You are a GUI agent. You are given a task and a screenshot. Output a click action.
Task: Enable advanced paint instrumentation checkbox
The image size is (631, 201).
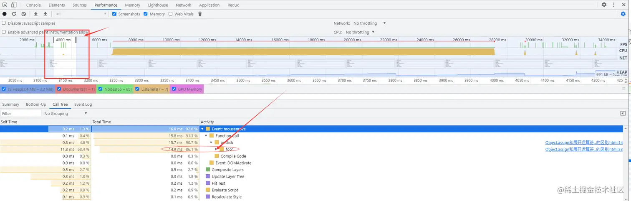(x=4, y=32)
